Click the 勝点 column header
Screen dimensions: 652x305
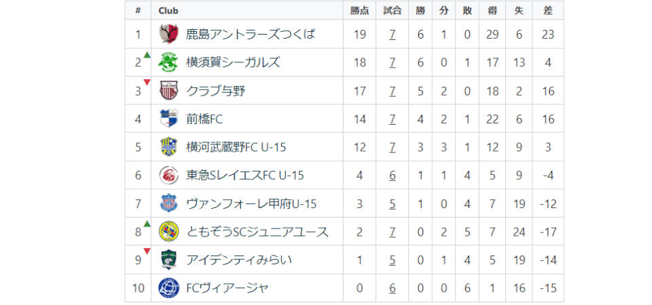coord(360,11)
